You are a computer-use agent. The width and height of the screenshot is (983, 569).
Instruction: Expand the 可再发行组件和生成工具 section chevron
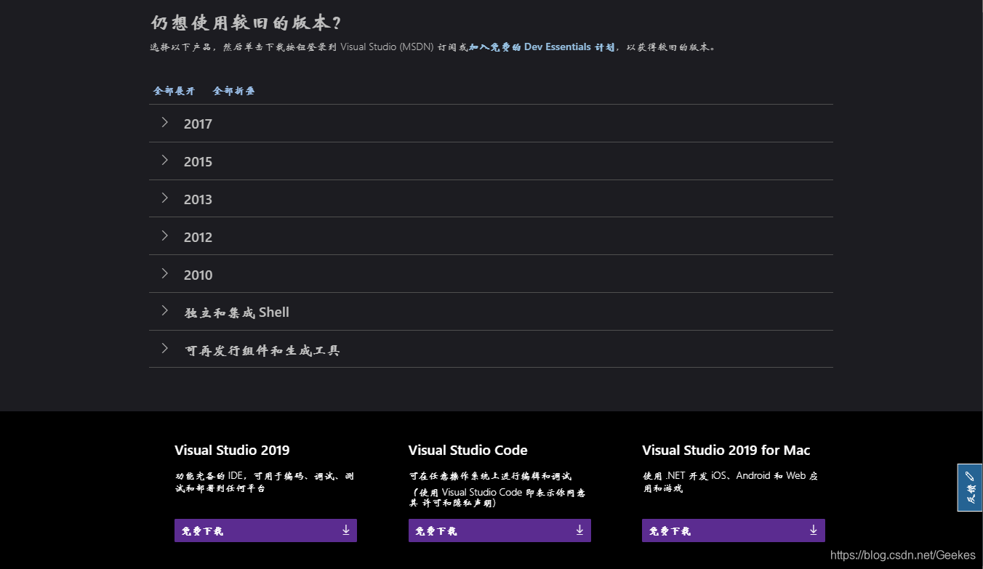pos(165,349)
